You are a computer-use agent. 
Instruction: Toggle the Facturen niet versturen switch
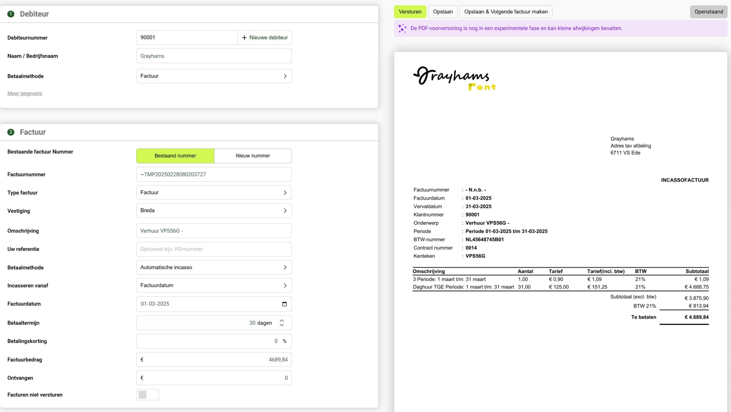click(x=147, y=395)
